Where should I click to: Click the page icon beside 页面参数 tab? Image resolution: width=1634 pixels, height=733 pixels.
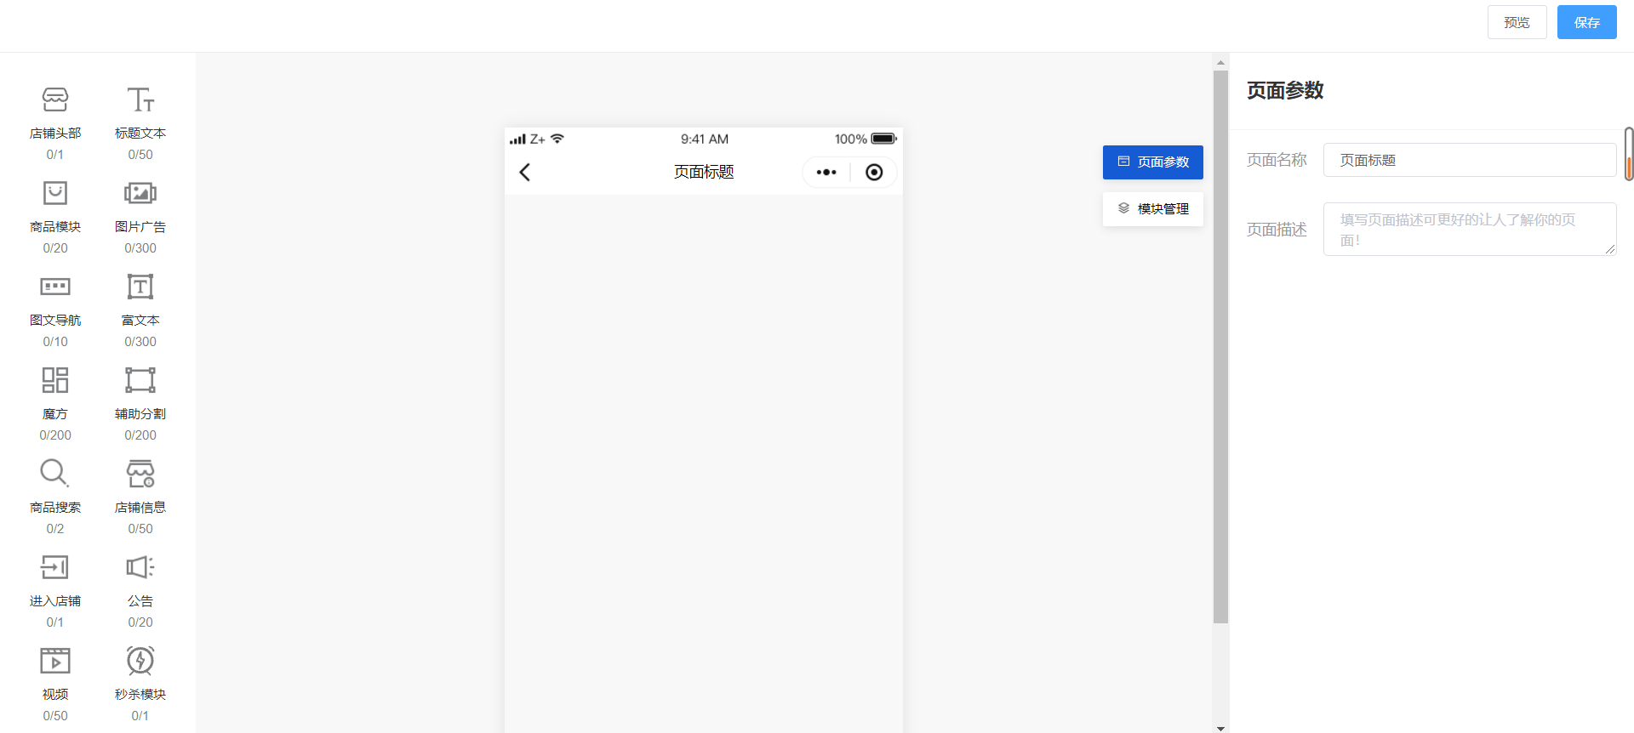click(1123, 162)
